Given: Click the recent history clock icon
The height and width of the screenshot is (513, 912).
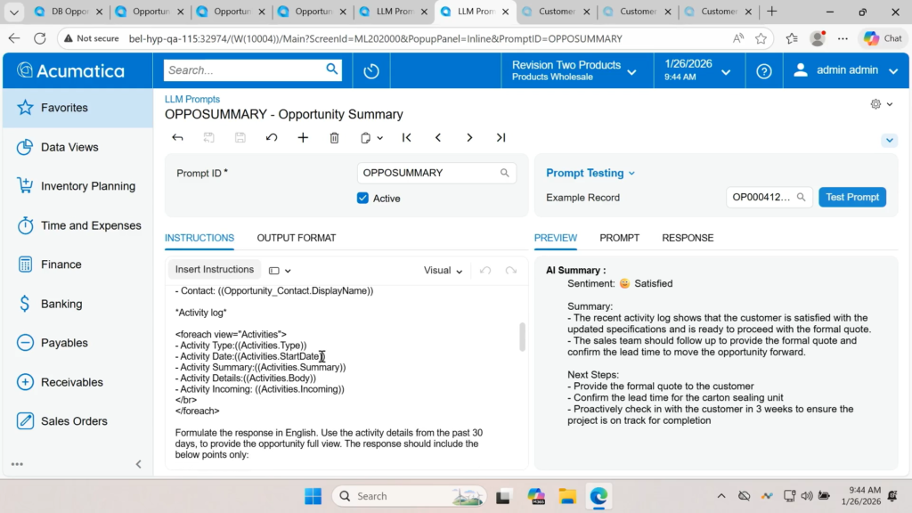Looking at the screenshot, I should [371, 71].
